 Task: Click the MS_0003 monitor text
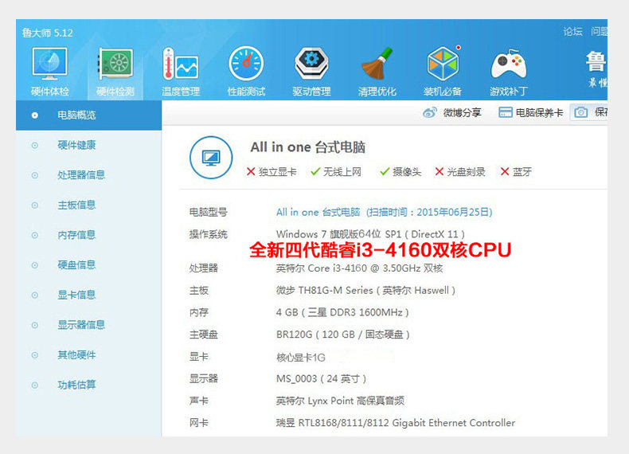(x=322, y=378)
